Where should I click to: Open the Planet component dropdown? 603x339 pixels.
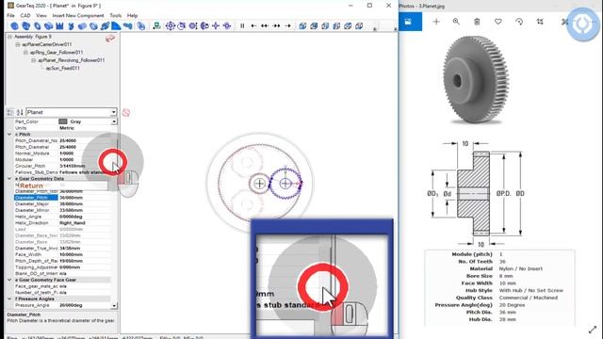(x=113, y=112)
